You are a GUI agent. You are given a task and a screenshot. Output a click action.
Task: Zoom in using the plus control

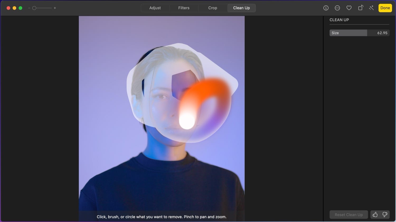point(55,8)
